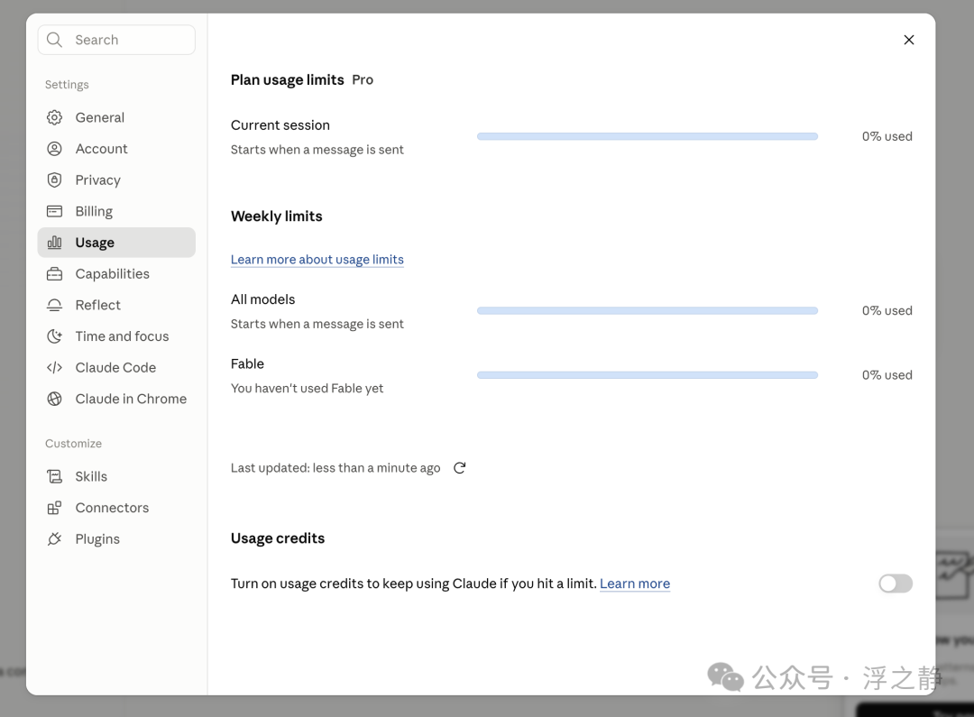Image resolution: width=974 pixels, height=717 pixels.
Task: Open the Skills customization page
Action: (116, 476)
